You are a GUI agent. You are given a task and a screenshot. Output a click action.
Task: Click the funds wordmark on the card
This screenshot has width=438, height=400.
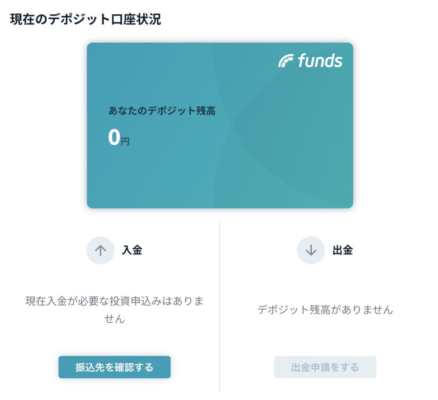point(320,61)
